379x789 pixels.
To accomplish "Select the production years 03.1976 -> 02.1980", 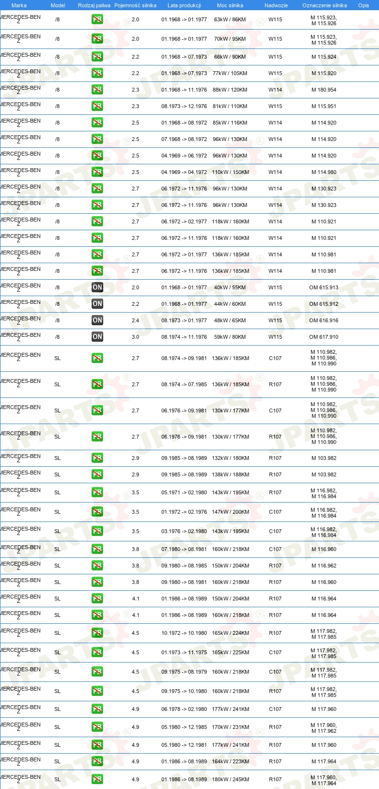I will pos(184,532).
